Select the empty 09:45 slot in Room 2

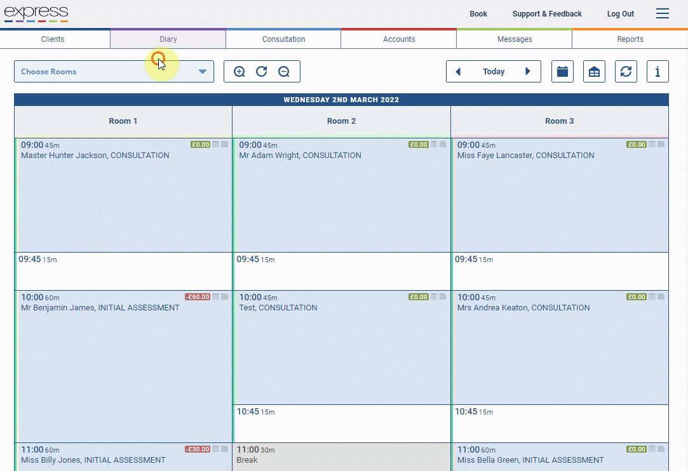pos(342,271)
